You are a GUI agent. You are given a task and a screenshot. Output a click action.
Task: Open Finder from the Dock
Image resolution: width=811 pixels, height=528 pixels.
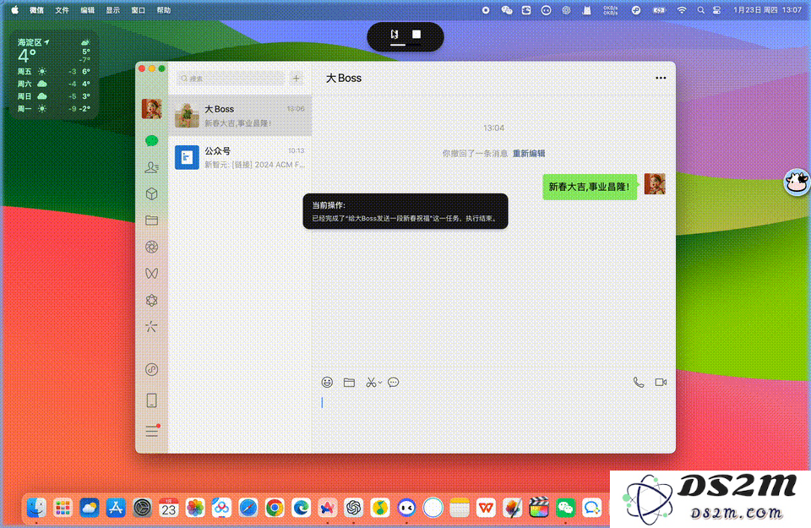[36, 508]
